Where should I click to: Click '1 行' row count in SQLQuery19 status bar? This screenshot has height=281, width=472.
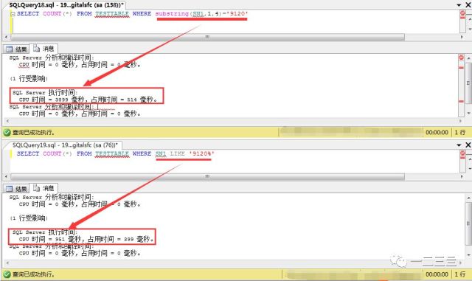click(460, 274)
